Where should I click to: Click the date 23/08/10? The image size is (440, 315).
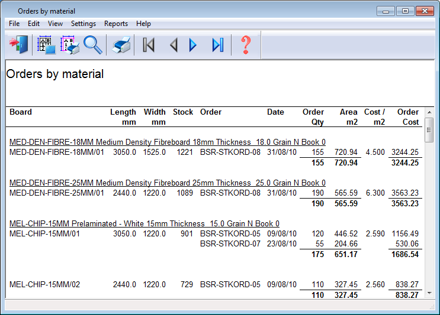pos(282,243)
